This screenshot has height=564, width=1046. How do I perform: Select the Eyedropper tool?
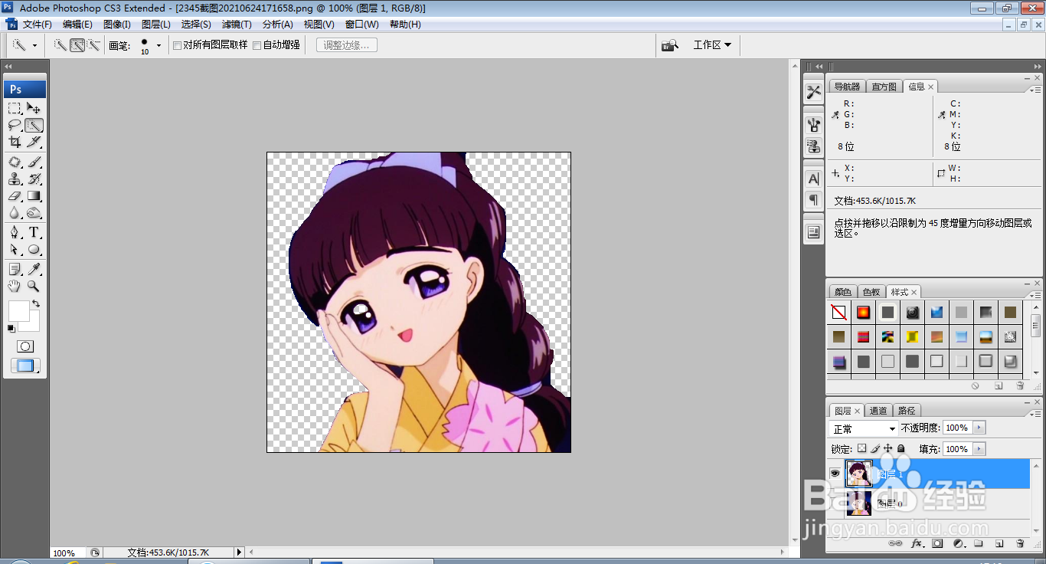[x=34, y=269]
